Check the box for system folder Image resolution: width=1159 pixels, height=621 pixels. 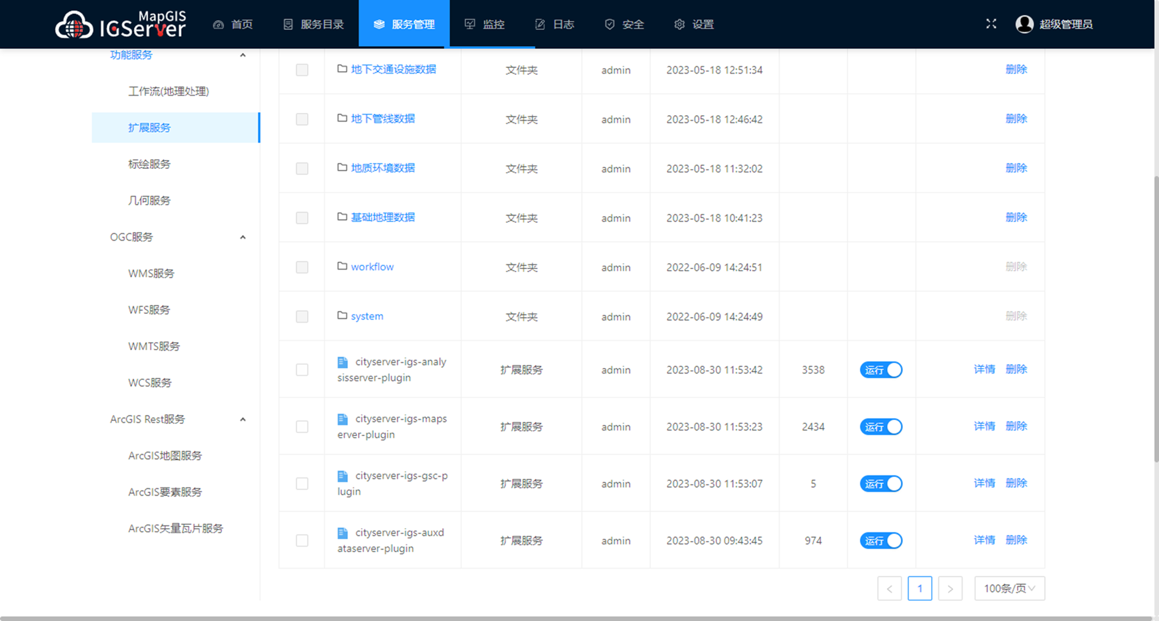click(x=302, y=317)
